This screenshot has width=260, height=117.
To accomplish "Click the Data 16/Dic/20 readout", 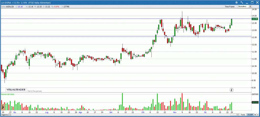I will pos(7,7).
